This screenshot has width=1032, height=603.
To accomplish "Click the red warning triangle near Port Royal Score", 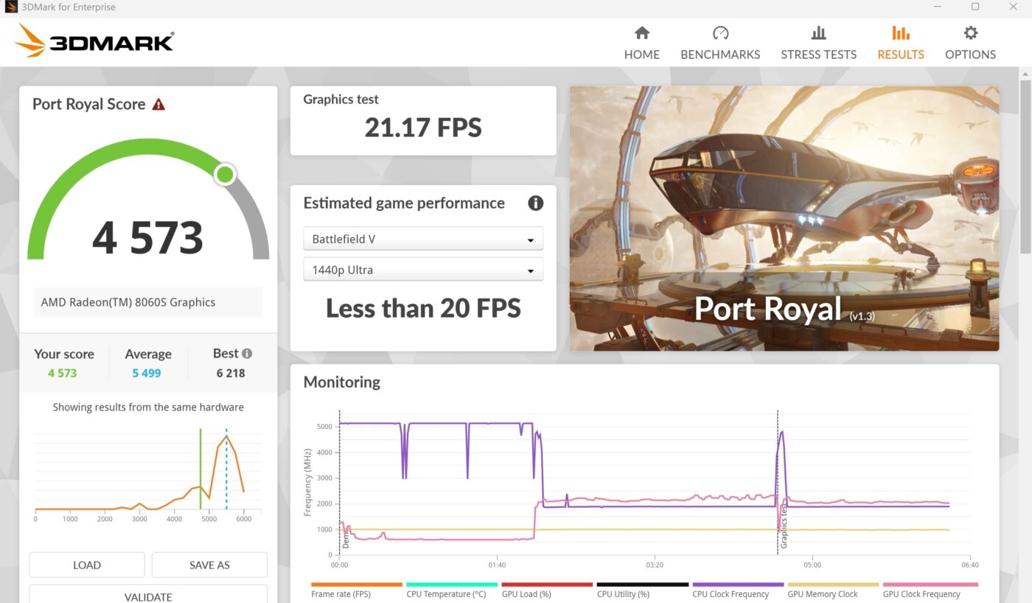I will 158,105.
